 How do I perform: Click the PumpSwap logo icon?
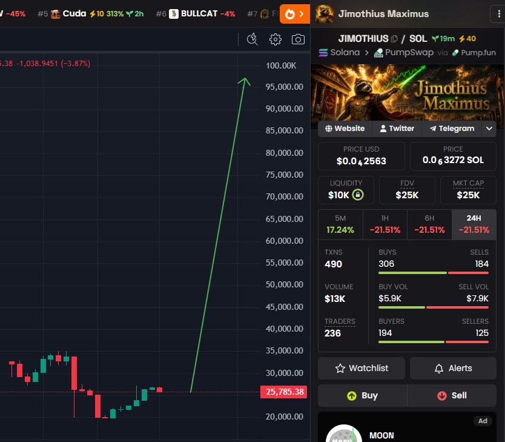(x=378, y=53)
